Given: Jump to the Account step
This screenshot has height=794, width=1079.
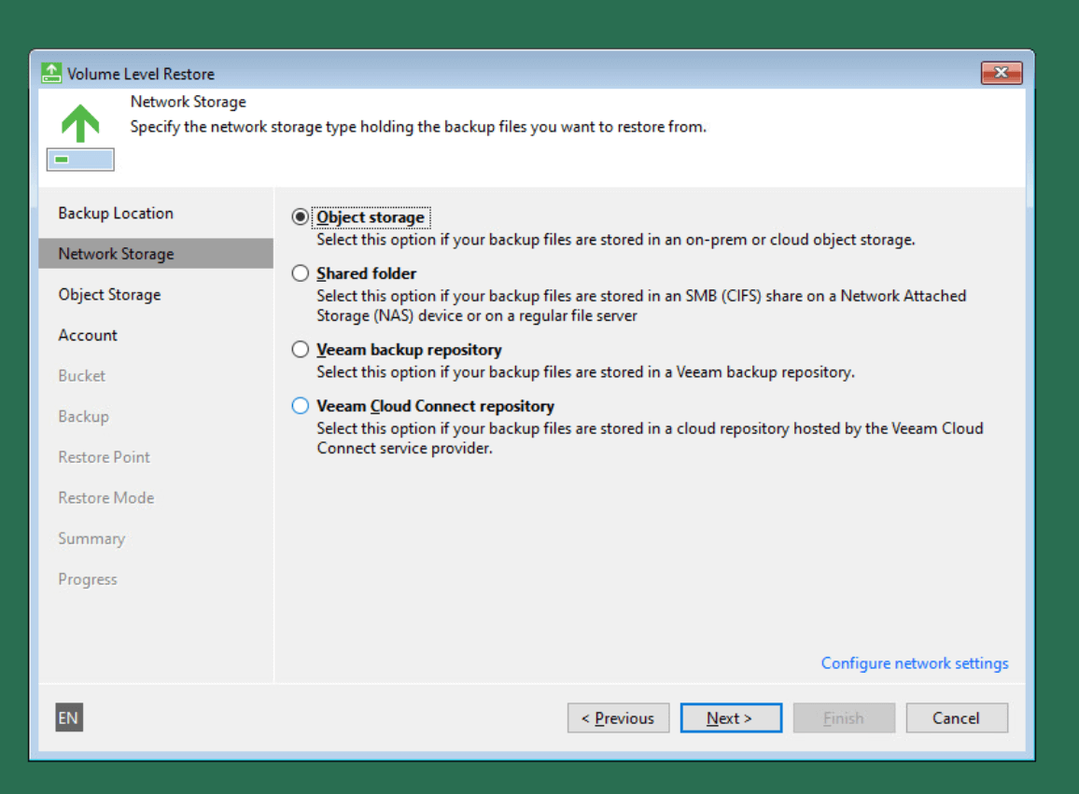Looking at the screenshot, I should coord(88,335).
